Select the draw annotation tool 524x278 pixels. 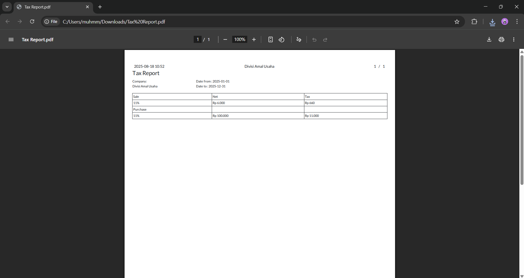click(x=299, y=40)
